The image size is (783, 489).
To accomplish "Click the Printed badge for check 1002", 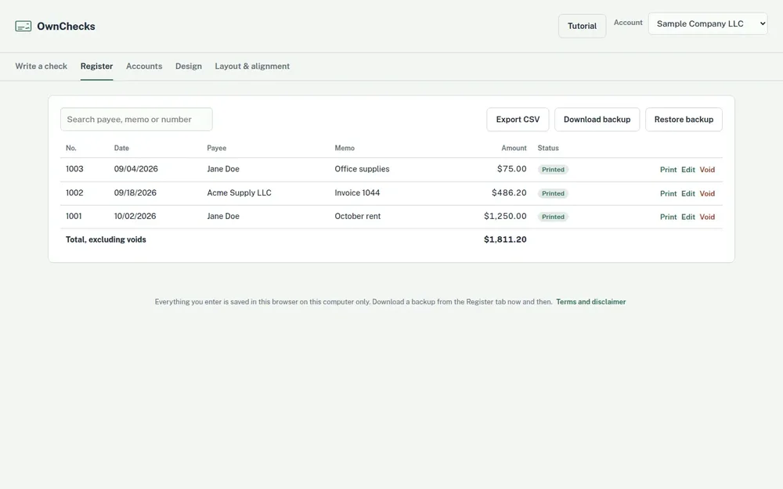I will point(553,193).
